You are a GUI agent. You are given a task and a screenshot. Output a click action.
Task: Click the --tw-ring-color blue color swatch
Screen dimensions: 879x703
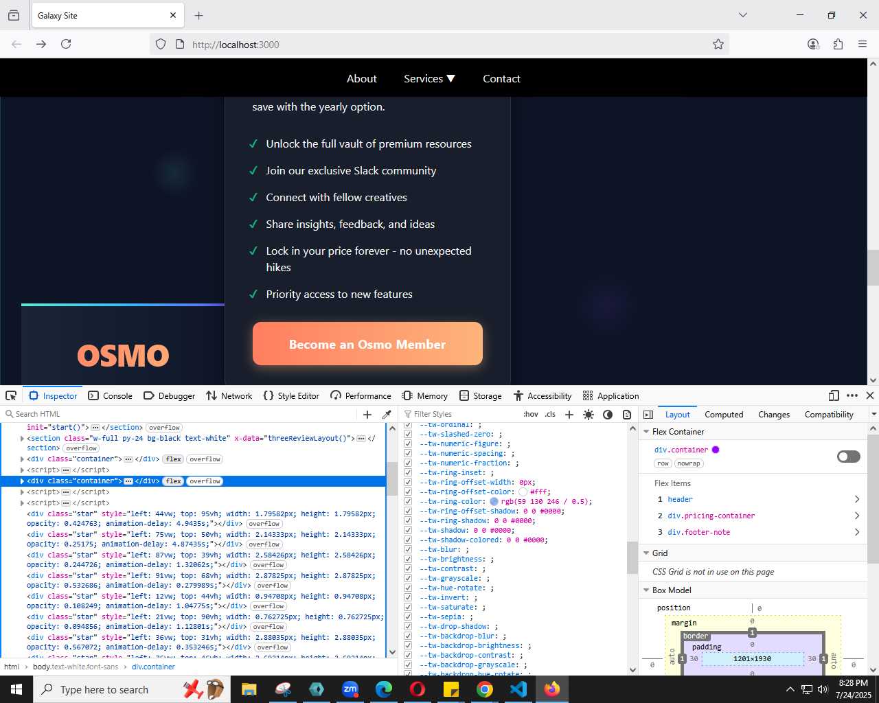pos(494,501)
